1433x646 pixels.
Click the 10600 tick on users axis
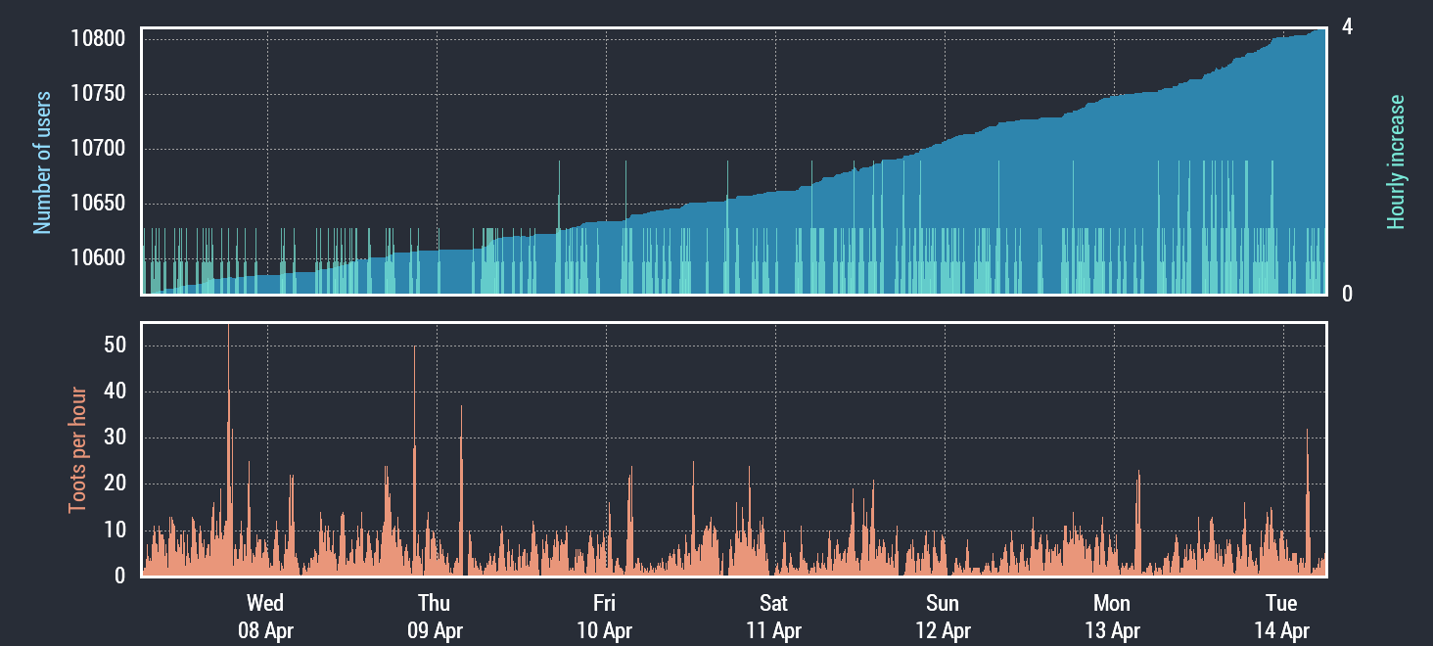pyautogui.click(x=98, y=258)
